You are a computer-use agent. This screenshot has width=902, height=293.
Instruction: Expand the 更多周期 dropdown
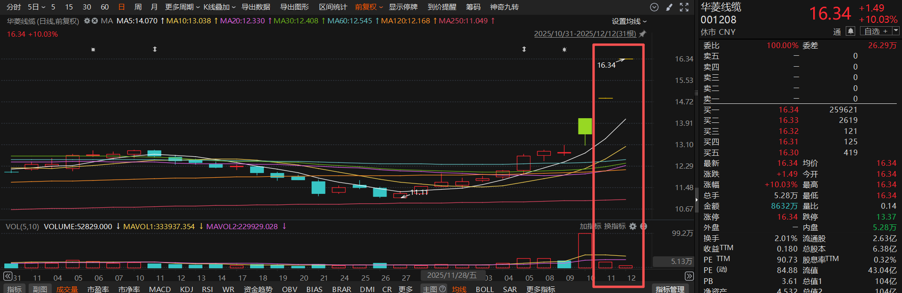point(182,7)
